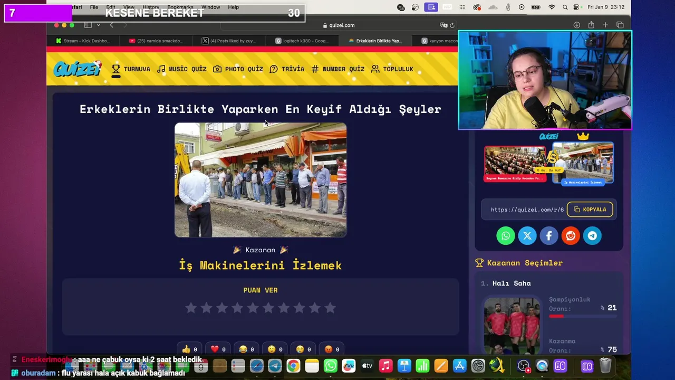Click the date and time in menu bar
Screen dimensions: 675x380
pos(606,7)
